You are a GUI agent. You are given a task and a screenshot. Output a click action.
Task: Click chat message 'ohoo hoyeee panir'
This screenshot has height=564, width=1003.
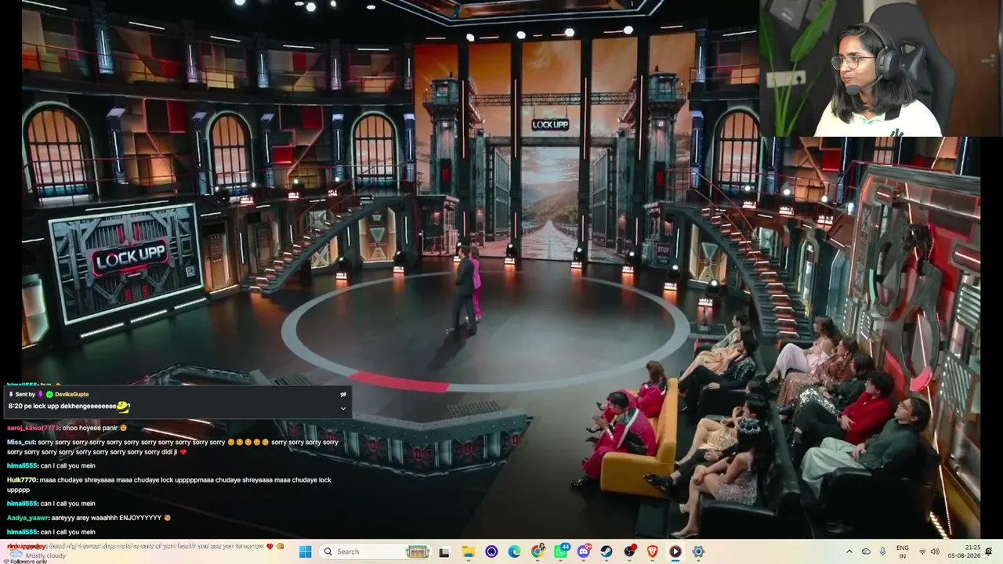pyautogui.click(x=90, y=428)
